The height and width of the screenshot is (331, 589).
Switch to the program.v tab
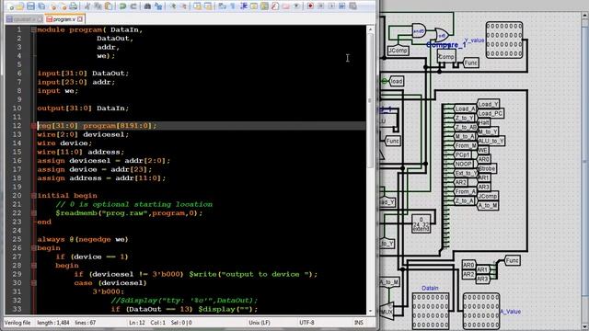tap(64, 18)
